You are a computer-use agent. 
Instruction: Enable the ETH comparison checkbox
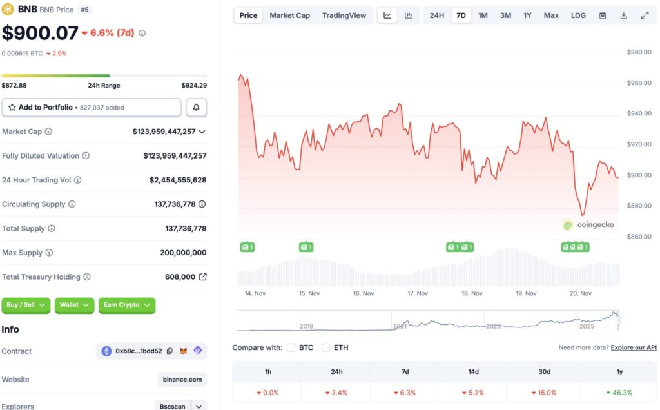(326, 347)
